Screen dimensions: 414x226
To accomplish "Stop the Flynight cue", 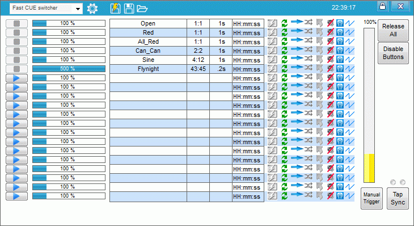I will [16, 69].
